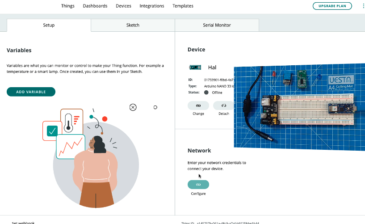The image size is (365, 224).
Task: Go to the Dashboards page
Action: point(95,6)
